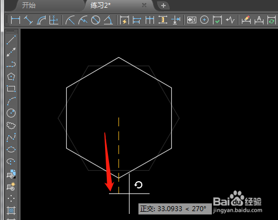The height and width of the screenshot is (220, 278).
Task: Select the Linear dimension tool
Action: pyautogui.click(x=16, y=20)
